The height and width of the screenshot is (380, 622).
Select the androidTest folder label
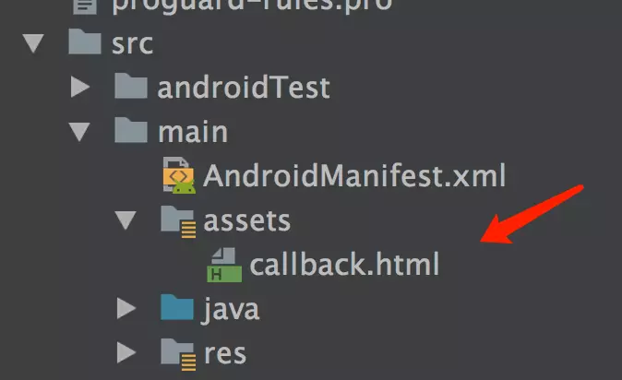coord(244,87)
